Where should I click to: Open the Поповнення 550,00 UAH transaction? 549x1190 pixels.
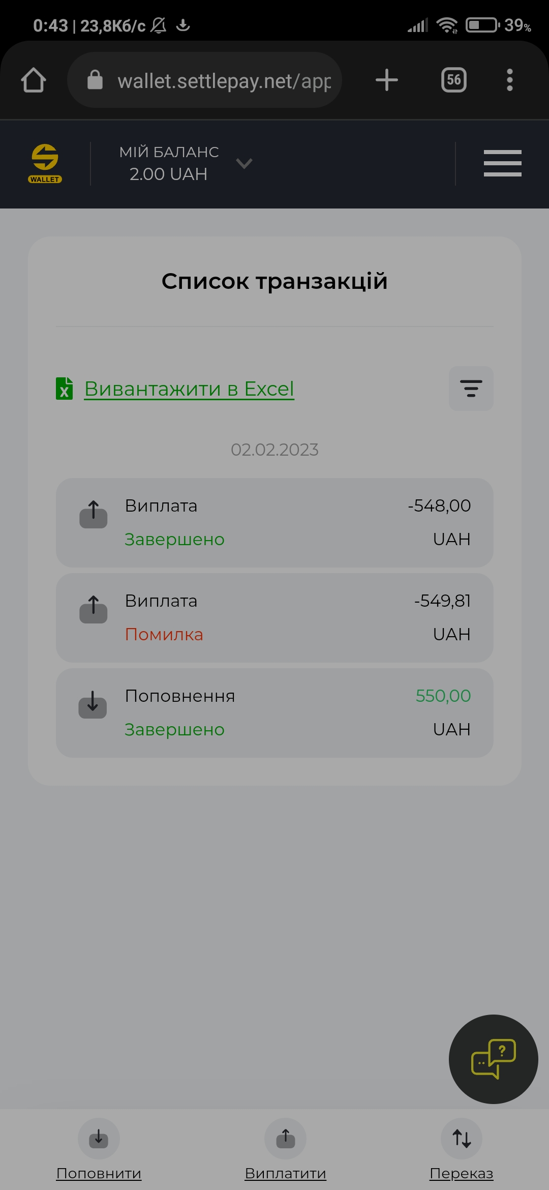(x=274, y=713)
